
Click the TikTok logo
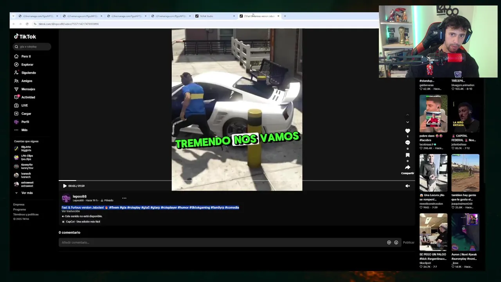[x=25, y=36]
